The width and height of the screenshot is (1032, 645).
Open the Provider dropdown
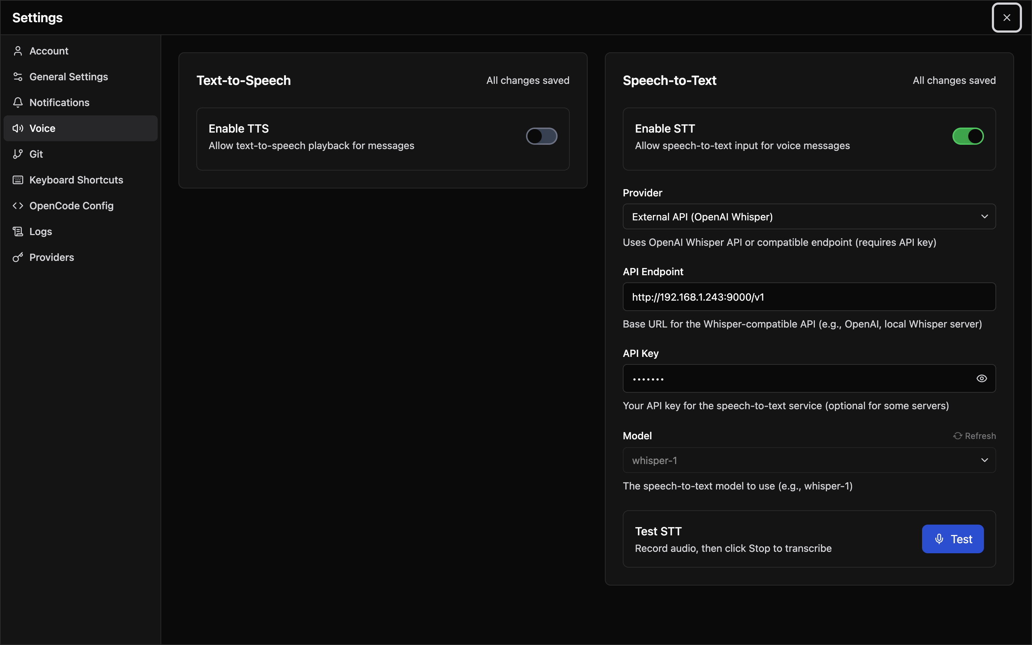[809, 217]
